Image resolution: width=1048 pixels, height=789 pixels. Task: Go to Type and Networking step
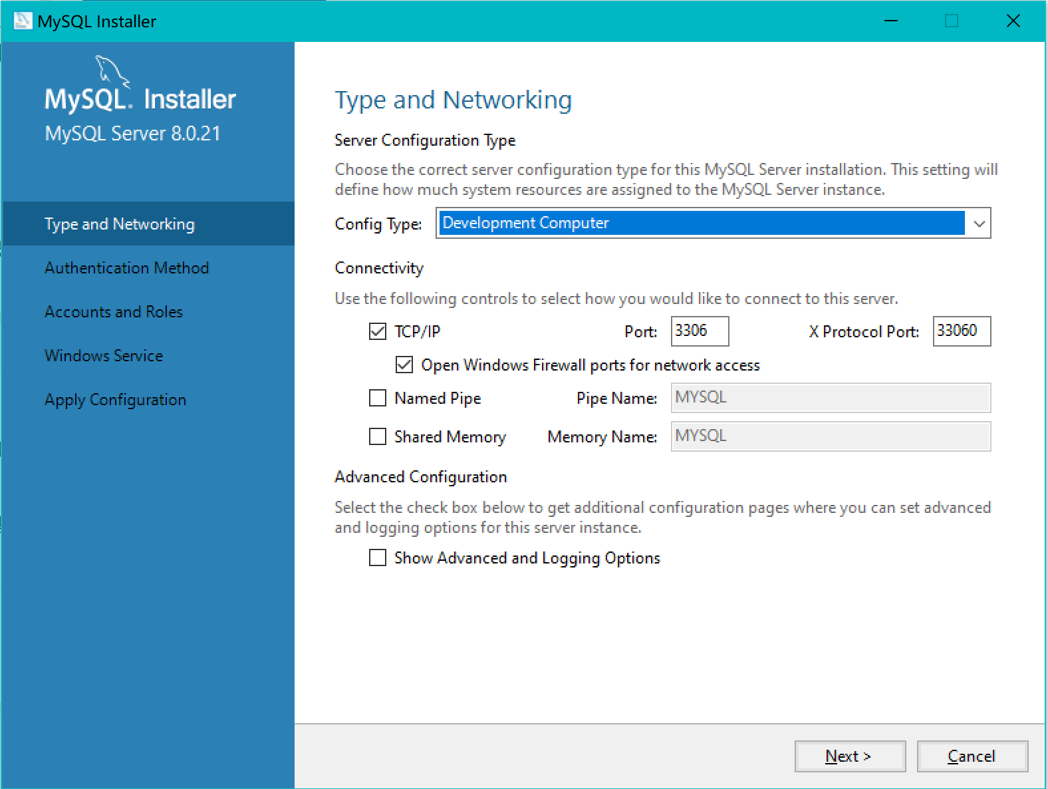point(148,224)
